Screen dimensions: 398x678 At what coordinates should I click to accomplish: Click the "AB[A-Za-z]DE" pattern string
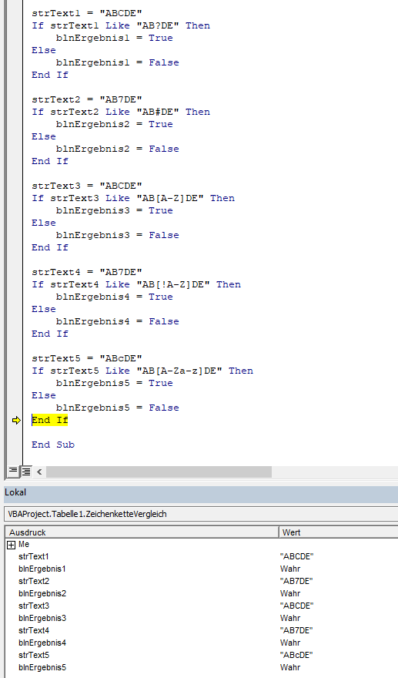point(179,371)
